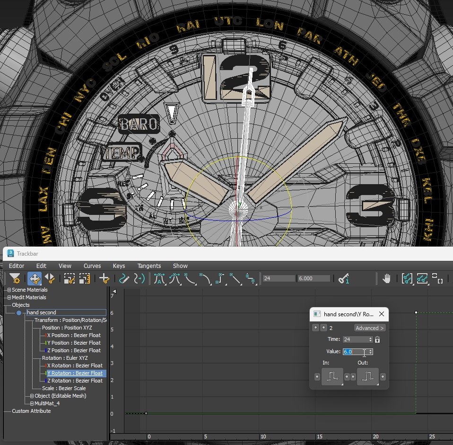This screenshot has width=453, height=445.
Task: Click the Zoom Region icon
Action: 437,279
